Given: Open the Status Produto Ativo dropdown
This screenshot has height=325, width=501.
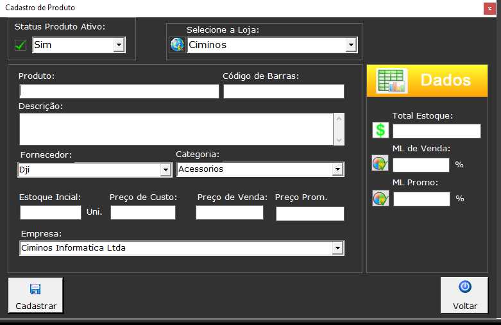Looking at the screenshot, I should tap(119, 45).
